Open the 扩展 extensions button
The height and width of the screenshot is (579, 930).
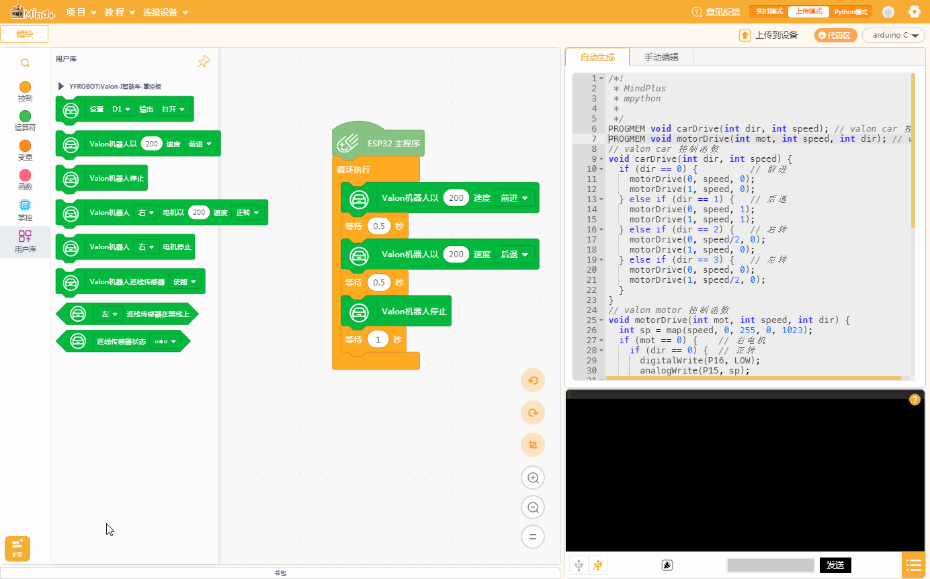(x=17, y=548)
